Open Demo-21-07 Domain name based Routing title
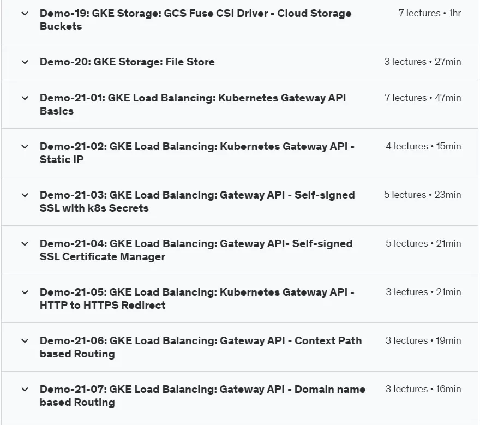 [x=203, y=396]
